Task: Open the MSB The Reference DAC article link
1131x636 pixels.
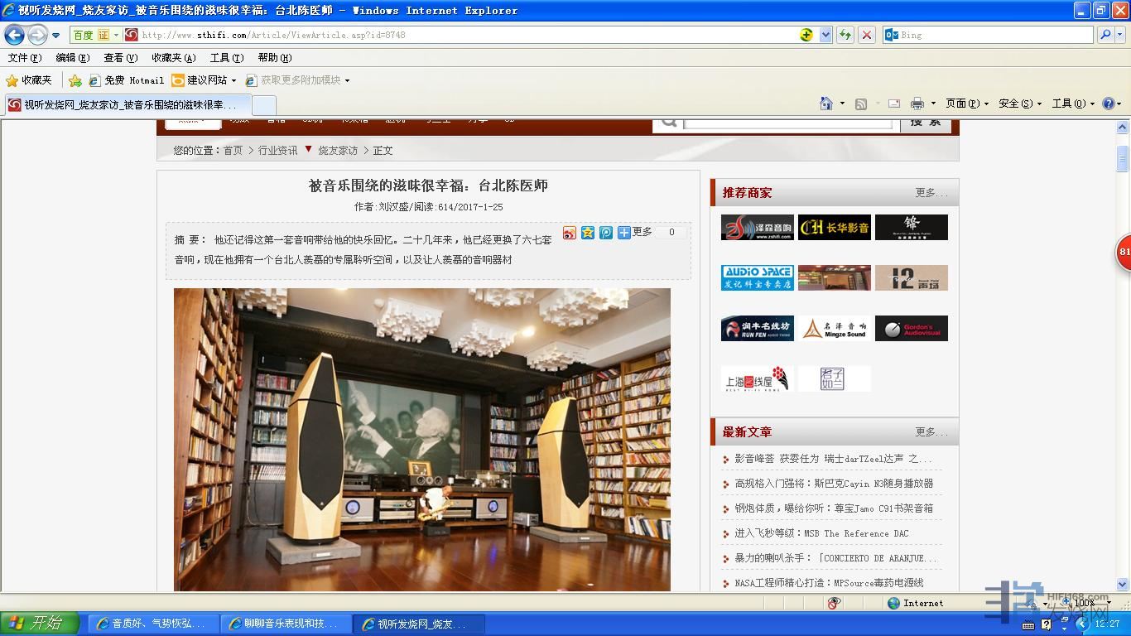Action: pyautogui.click(x=821, y=533)
